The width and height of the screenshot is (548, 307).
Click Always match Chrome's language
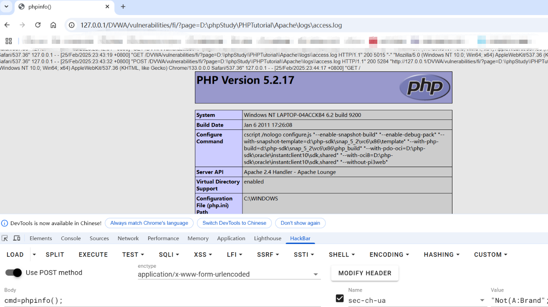(149, 223)
